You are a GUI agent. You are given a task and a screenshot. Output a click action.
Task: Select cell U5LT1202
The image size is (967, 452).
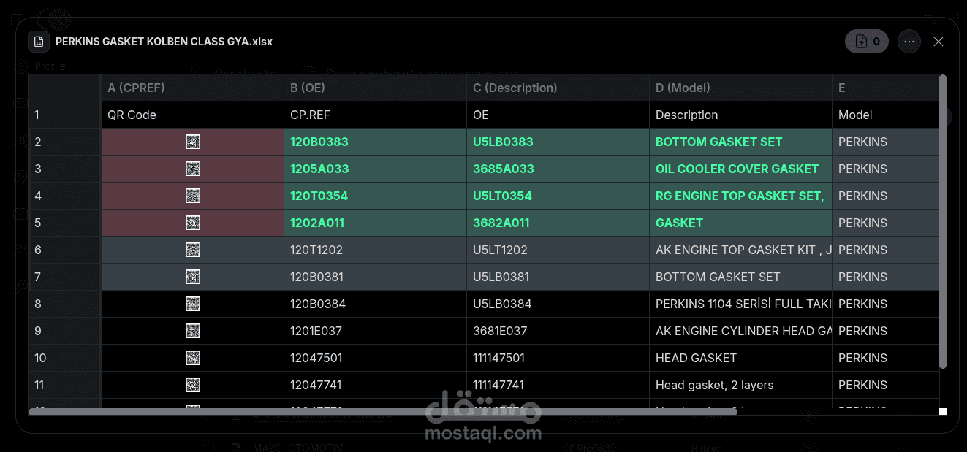pos(558,250)
